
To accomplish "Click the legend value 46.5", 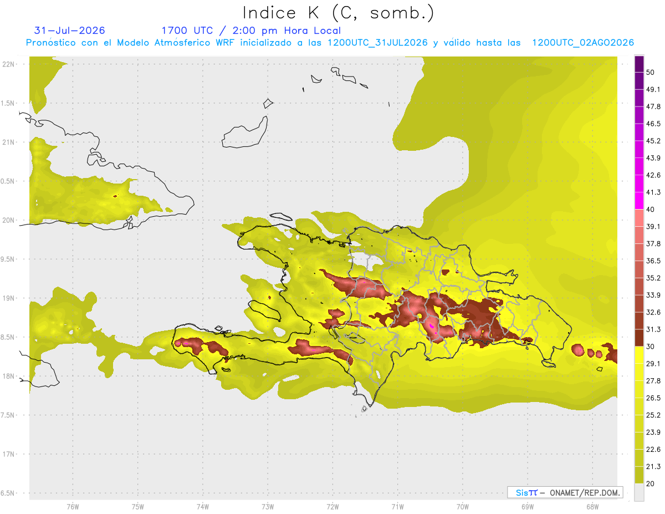I will click(x=653, y=124).
